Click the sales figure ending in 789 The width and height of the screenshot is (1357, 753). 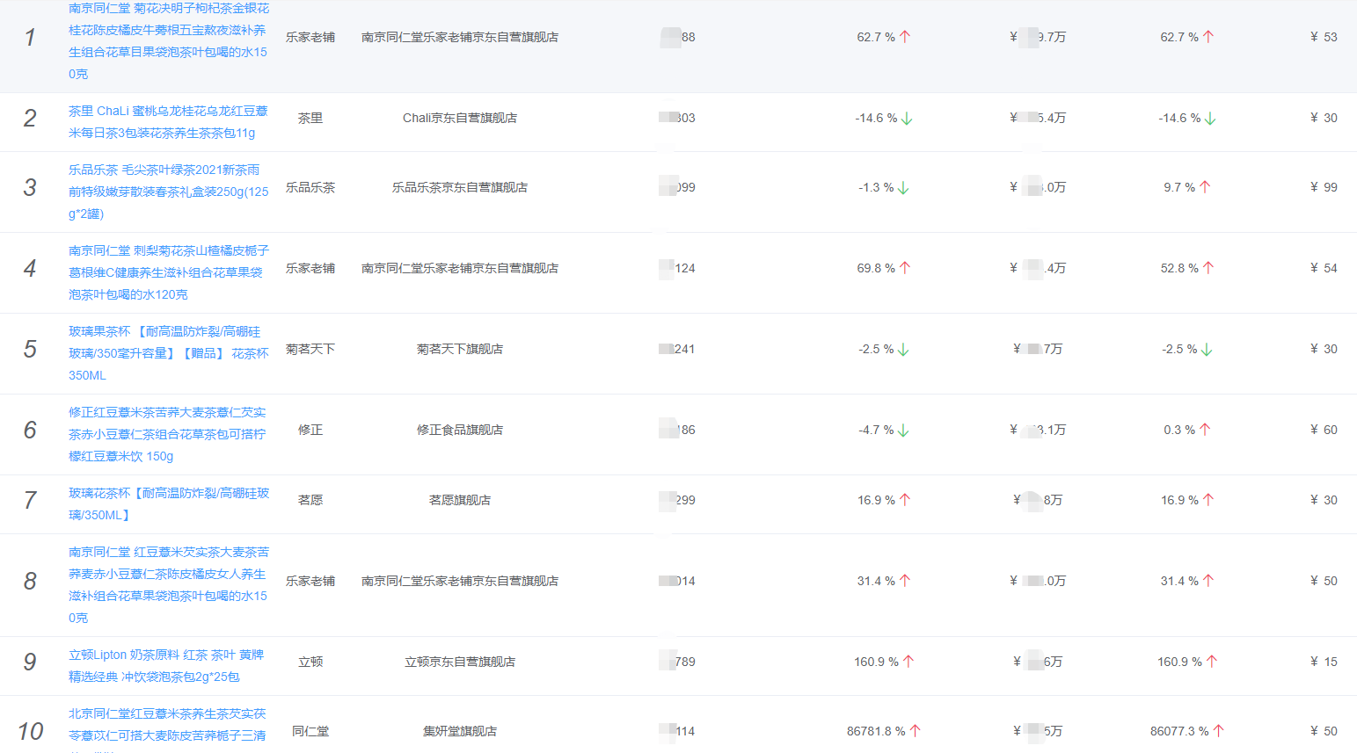(x=677, y=662)
